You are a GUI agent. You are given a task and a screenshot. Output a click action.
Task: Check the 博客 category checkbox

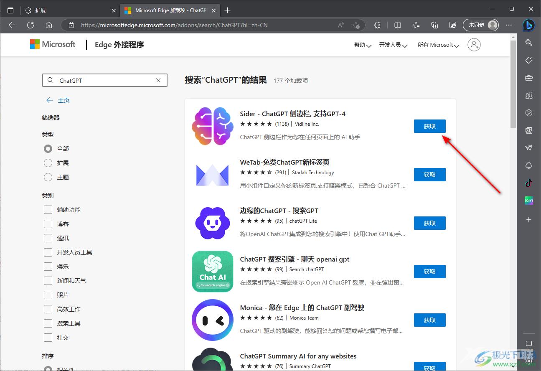coord(48,224)
